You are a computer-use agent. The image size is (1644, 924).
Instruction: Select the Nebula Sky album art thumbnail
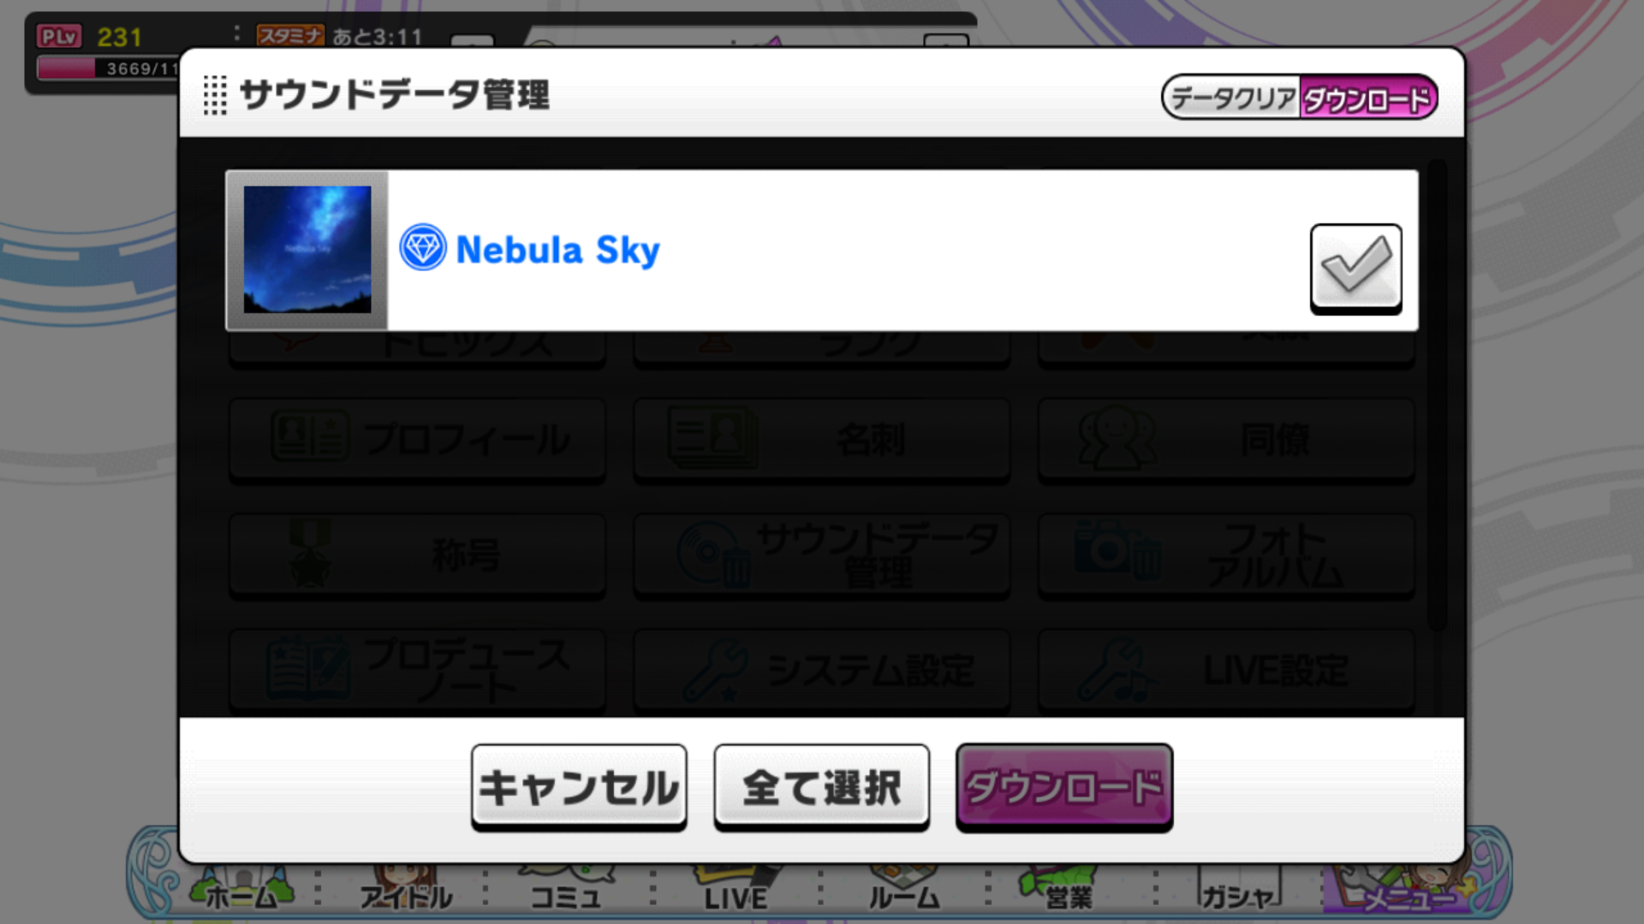[x=307, y=250]
